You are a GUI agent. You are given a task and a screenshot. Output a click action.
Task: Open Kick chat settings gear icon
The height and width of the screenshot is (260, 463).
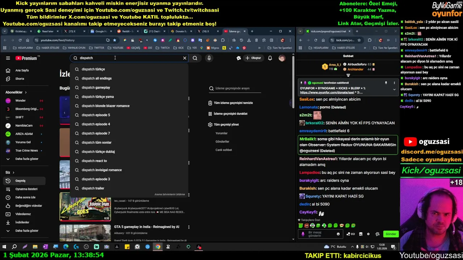368,234
